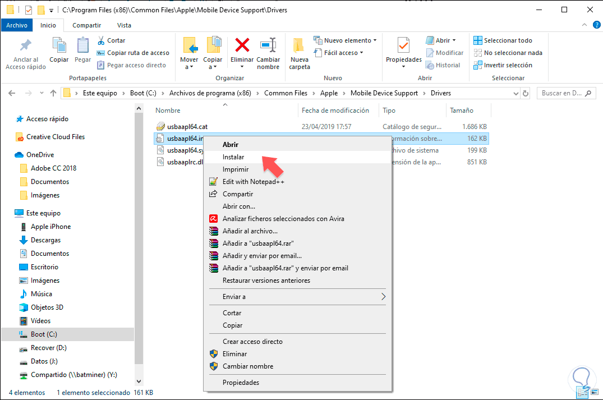The width and height of the screenshot is (603, 400).
Task: Go back with the left arrow button
Action: point(12,93)
